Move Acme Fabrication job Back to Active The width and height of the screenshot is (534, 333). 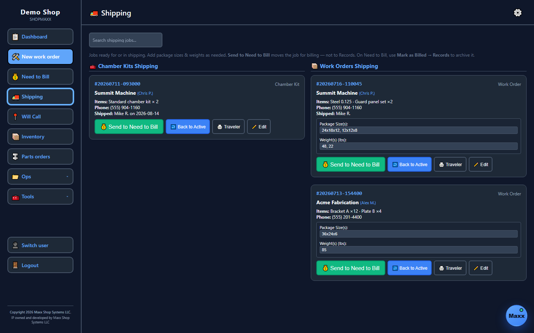[410, 268]
